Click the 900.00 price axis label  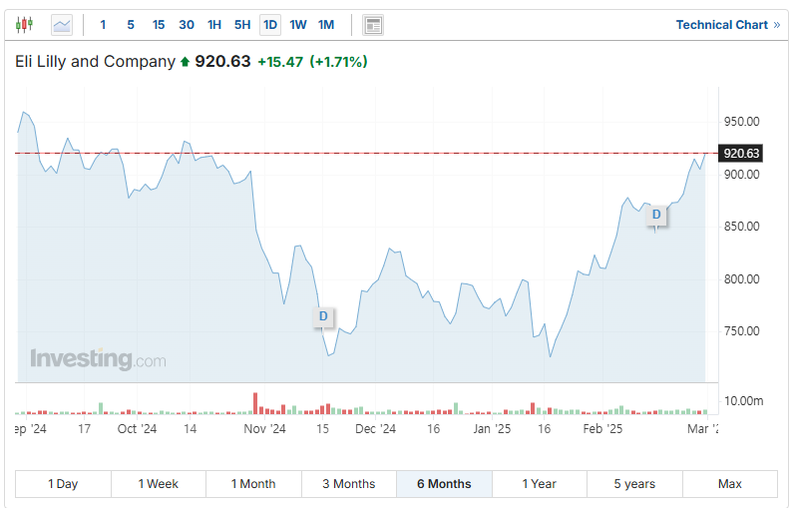[x=741, y=175]
